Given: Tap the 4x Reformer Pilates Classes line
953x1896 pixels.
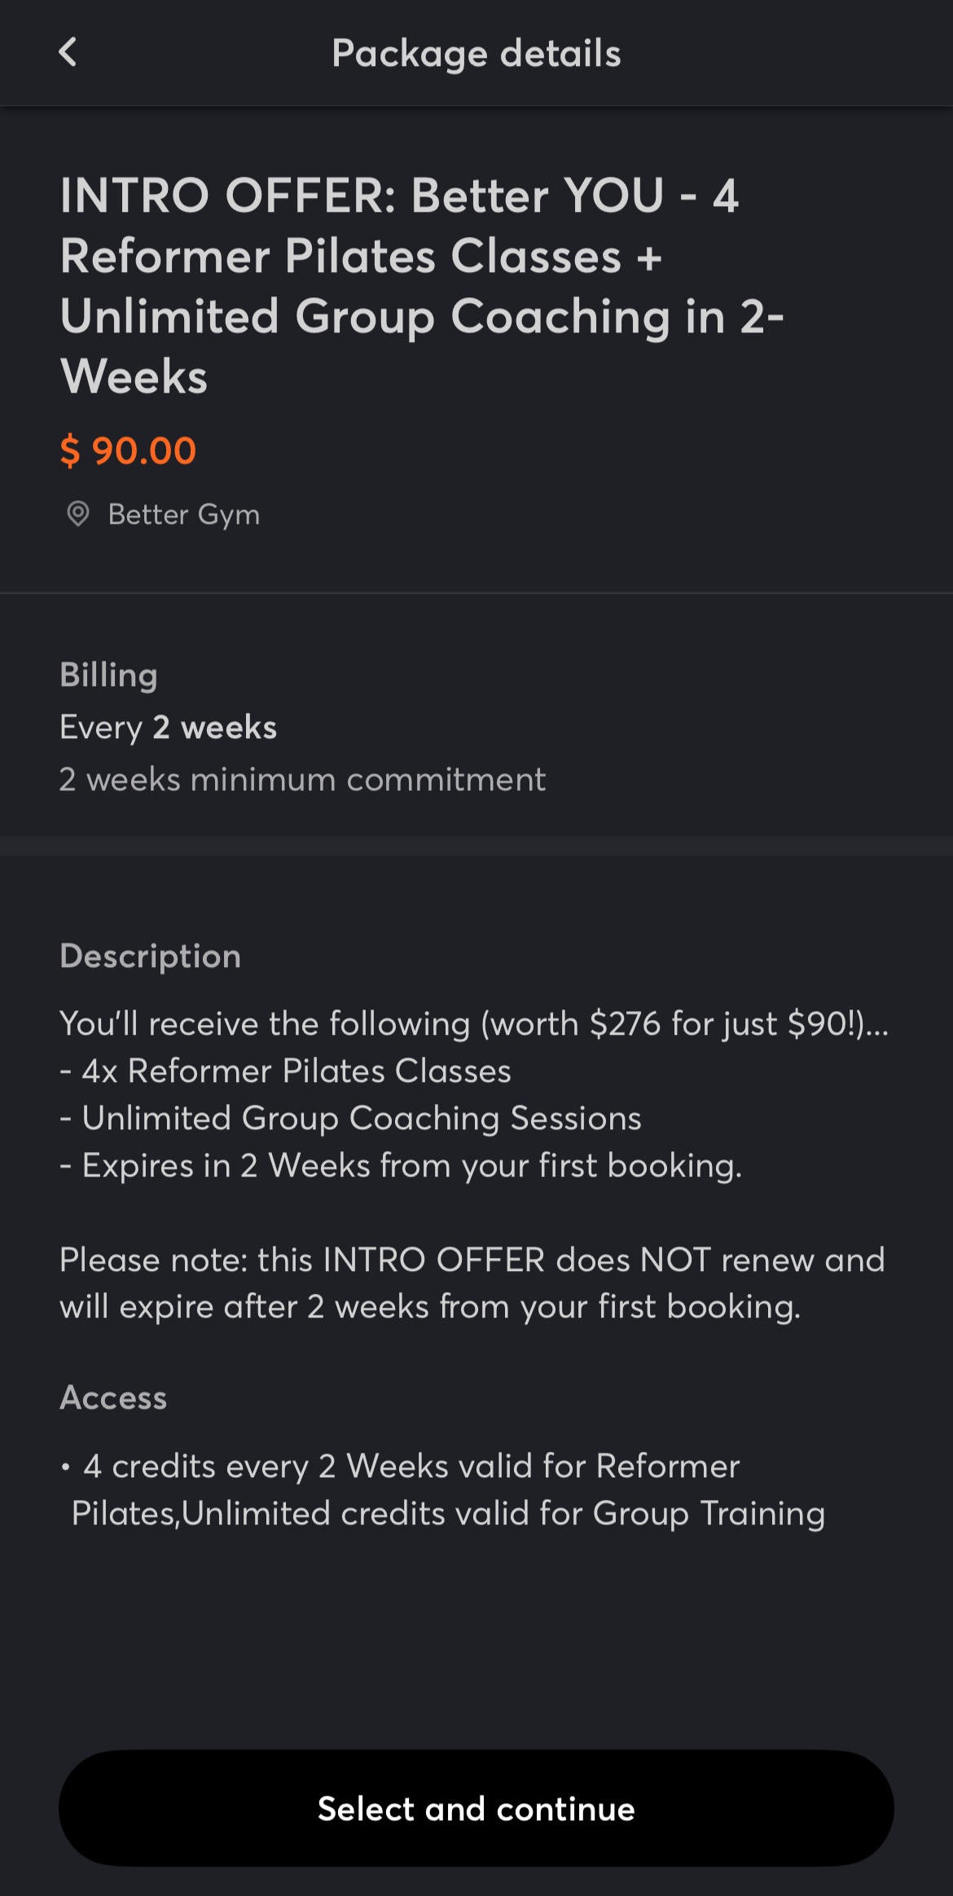Looking at the screenshot, I should 285,1071.
